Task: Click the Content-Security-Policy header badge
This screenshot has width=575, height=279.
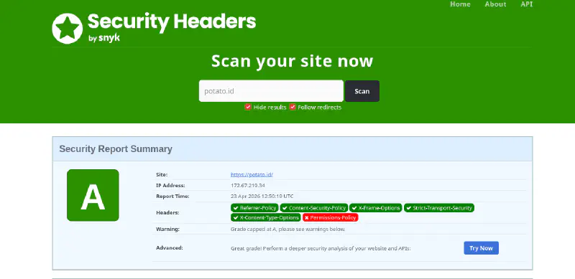Action: pyautogui.click(x=314, y=208)
